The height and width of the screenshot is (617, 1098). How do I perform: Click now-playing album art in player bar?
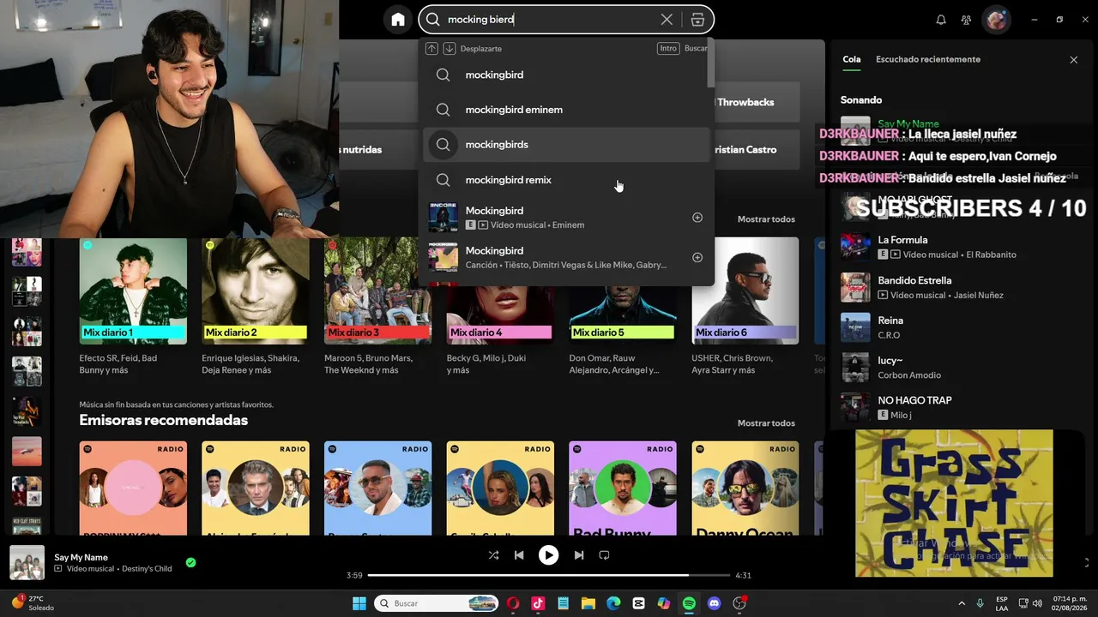point(27,562)
